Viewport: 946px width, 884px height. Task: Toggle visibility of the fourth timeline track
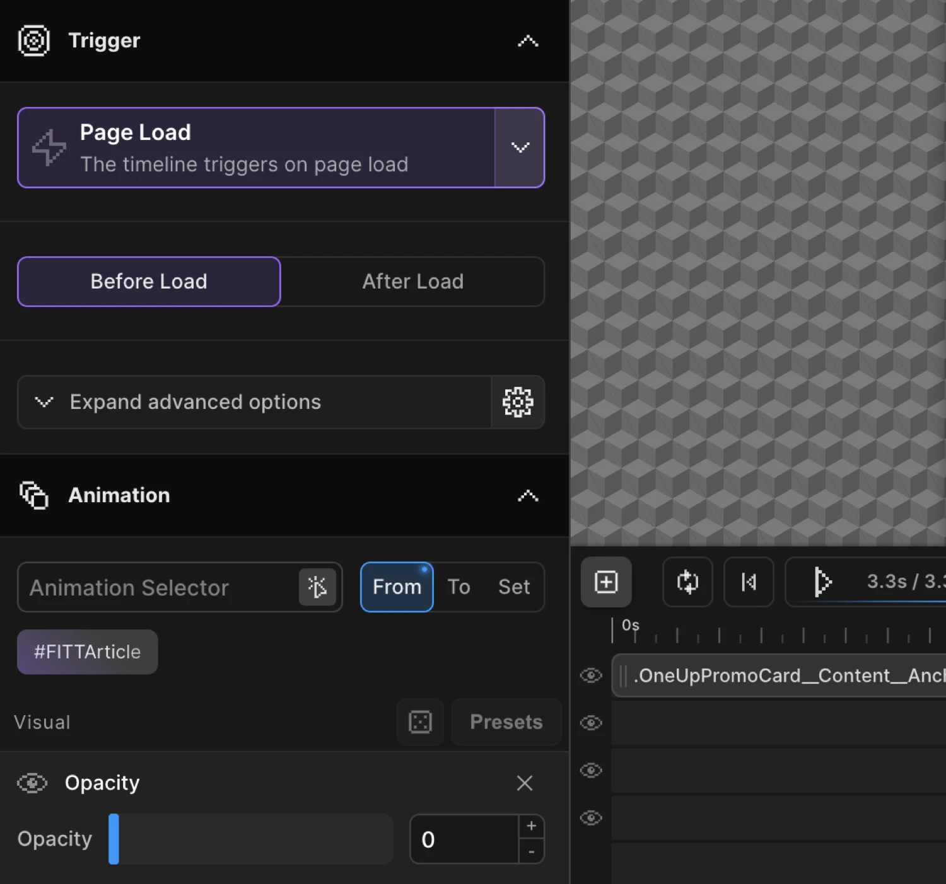coord(591,818)
